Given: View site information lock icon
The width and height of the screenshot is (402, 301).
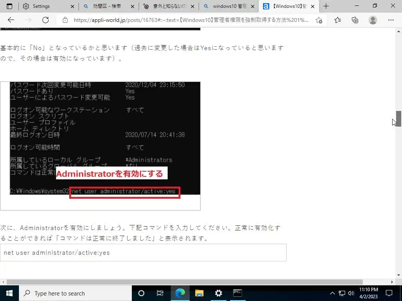Looking at the screenshot, I should [65, 20].
